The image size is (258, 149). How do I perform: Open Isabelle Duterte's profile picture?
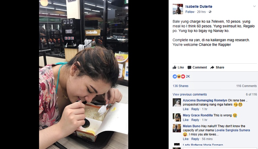point(178,9)
